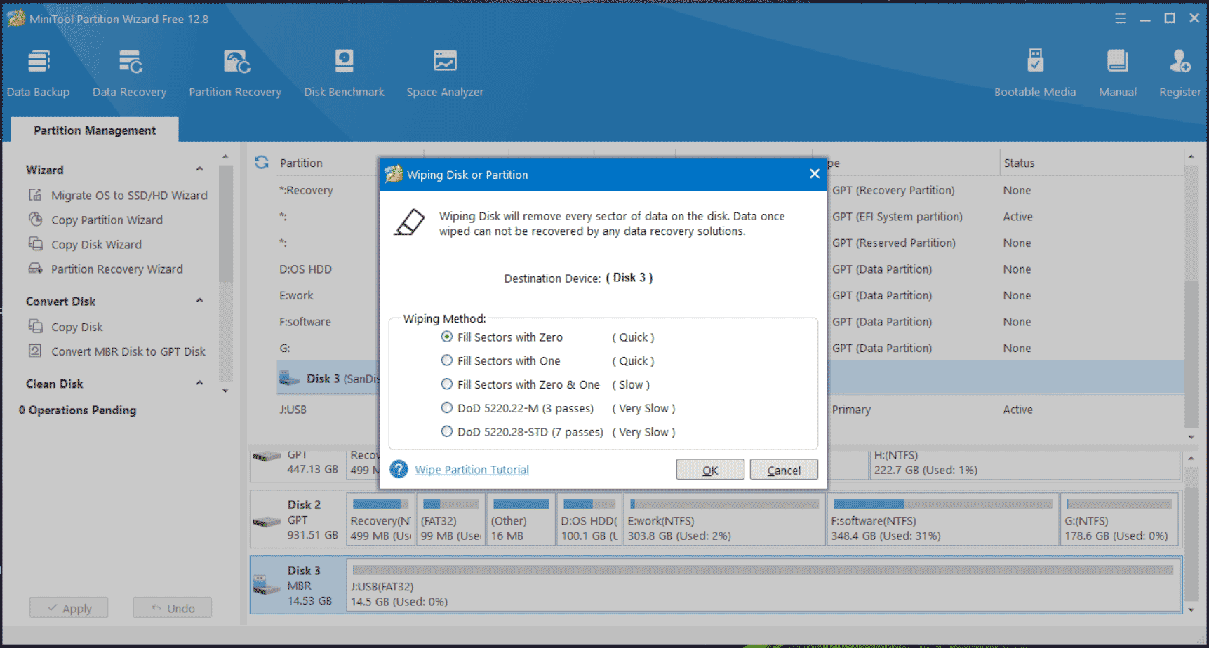Open Partition Recovery Wizard

click(x=116, y=269)
